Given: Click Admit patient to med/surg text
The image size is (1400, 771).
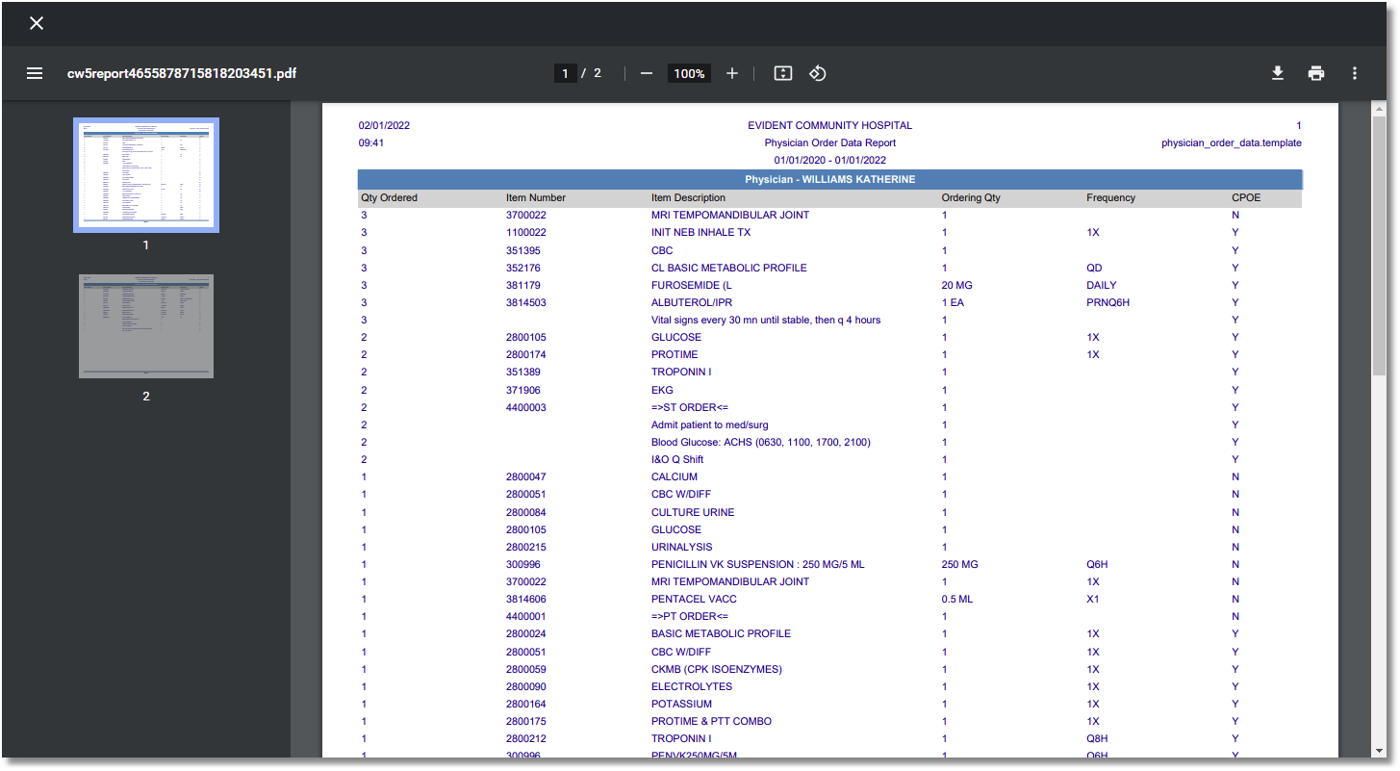Looking at the screenshot, I should pyautogui.click(x=710, y=424).
